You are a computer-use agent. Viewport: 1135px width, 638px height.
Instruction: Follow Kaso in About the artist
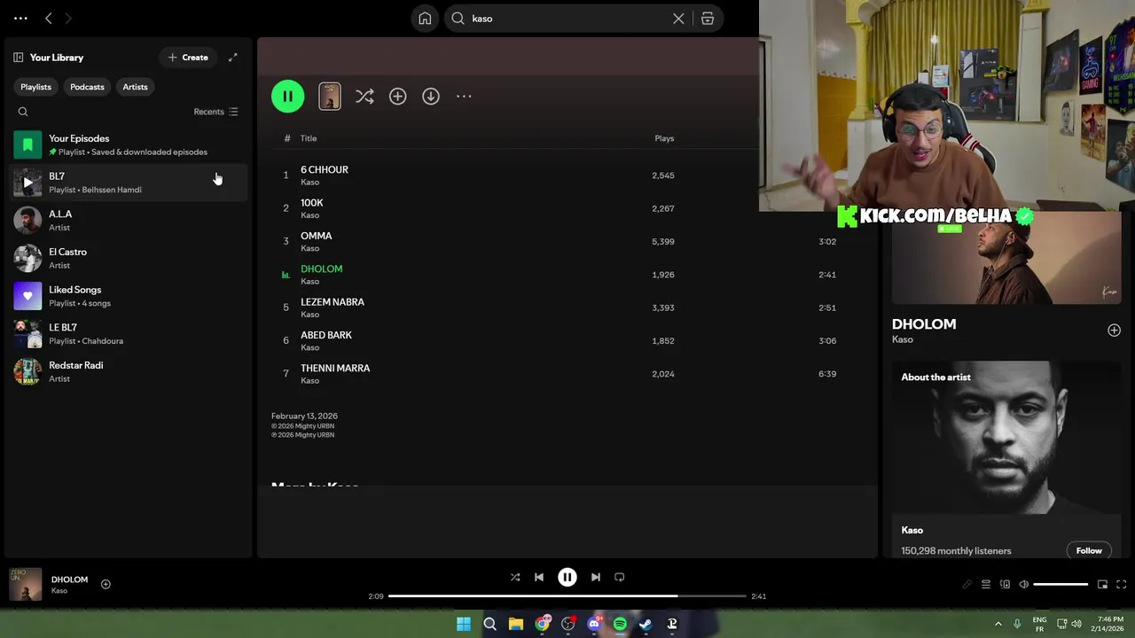(1089, 550)
